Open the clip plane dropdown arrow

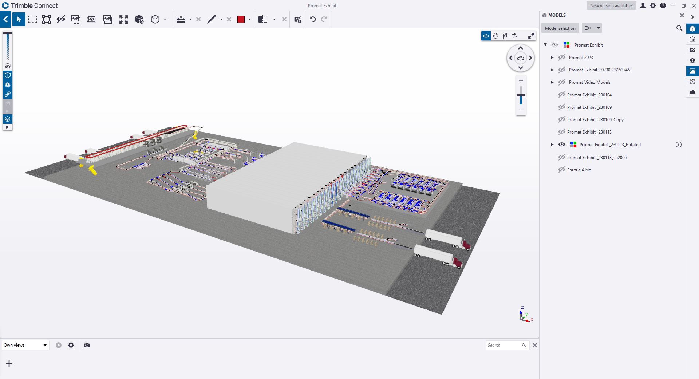click(274, 19)
